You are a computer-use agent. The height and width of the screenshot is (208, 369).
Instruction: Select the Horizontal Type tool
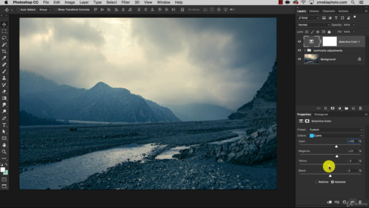coord(4,125)
